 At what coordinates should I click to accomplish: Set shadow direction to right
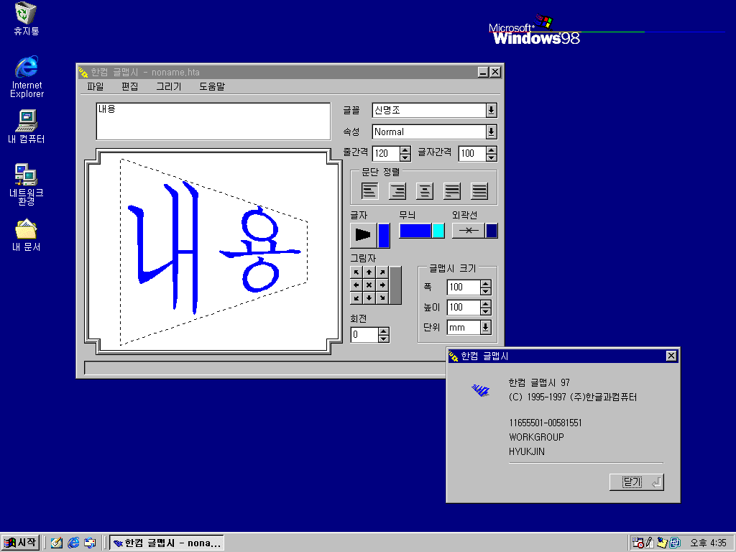click(382, 285)
